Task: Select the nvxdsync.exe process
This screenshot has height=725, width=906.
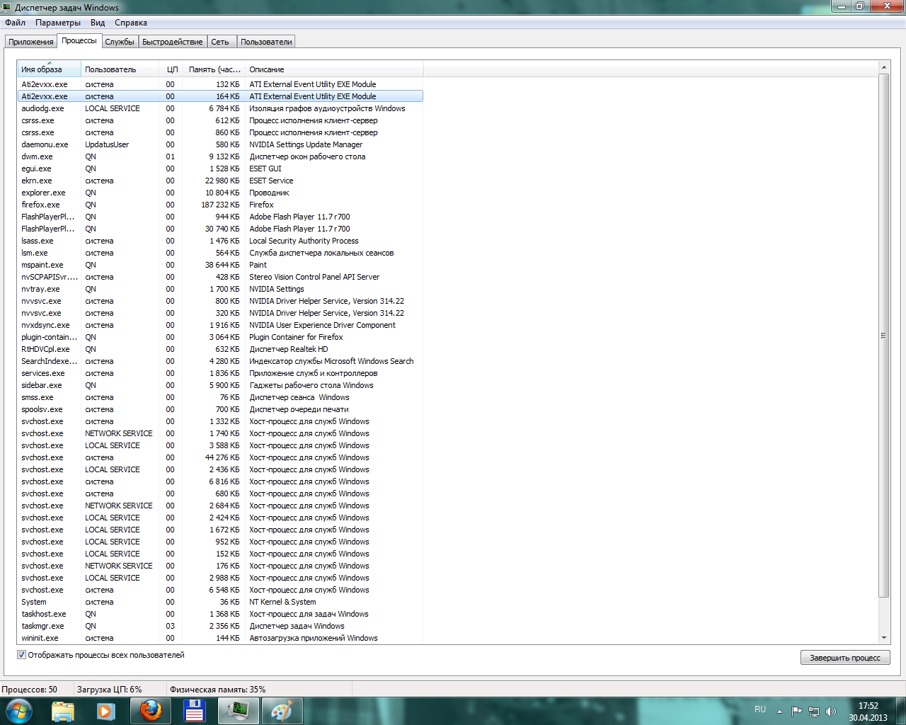Action: (220, 325)
